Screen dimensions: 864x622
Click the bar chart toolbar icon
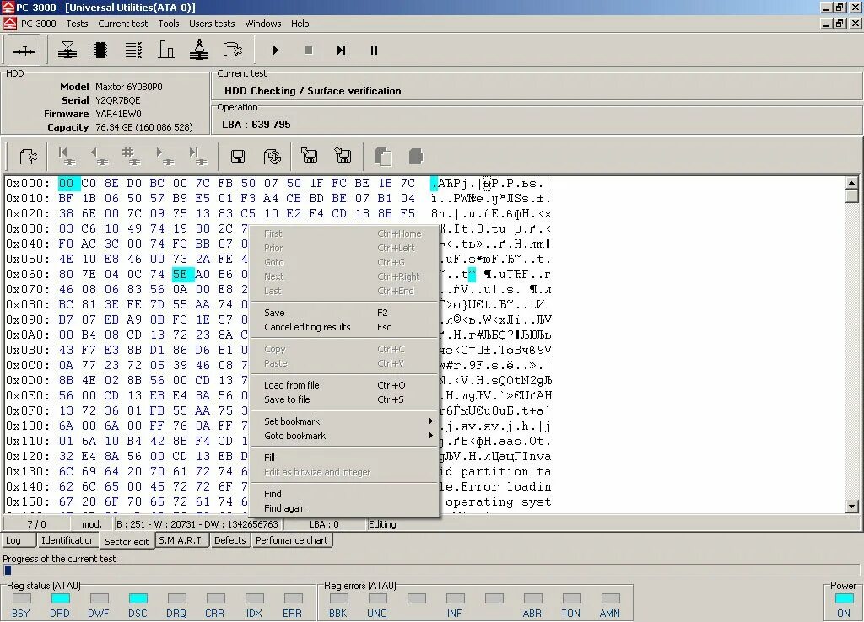(x=166, y=50)
